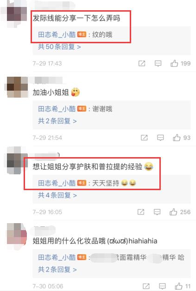196x291 pixels.
Task: Share the 7-29 21:54 comment
Action: tap(144, 138)
